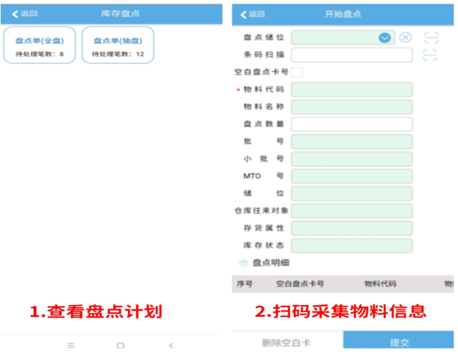Tap Android recent apps menu icon
The image size is (458, 354).
click(x=71, y=345)
